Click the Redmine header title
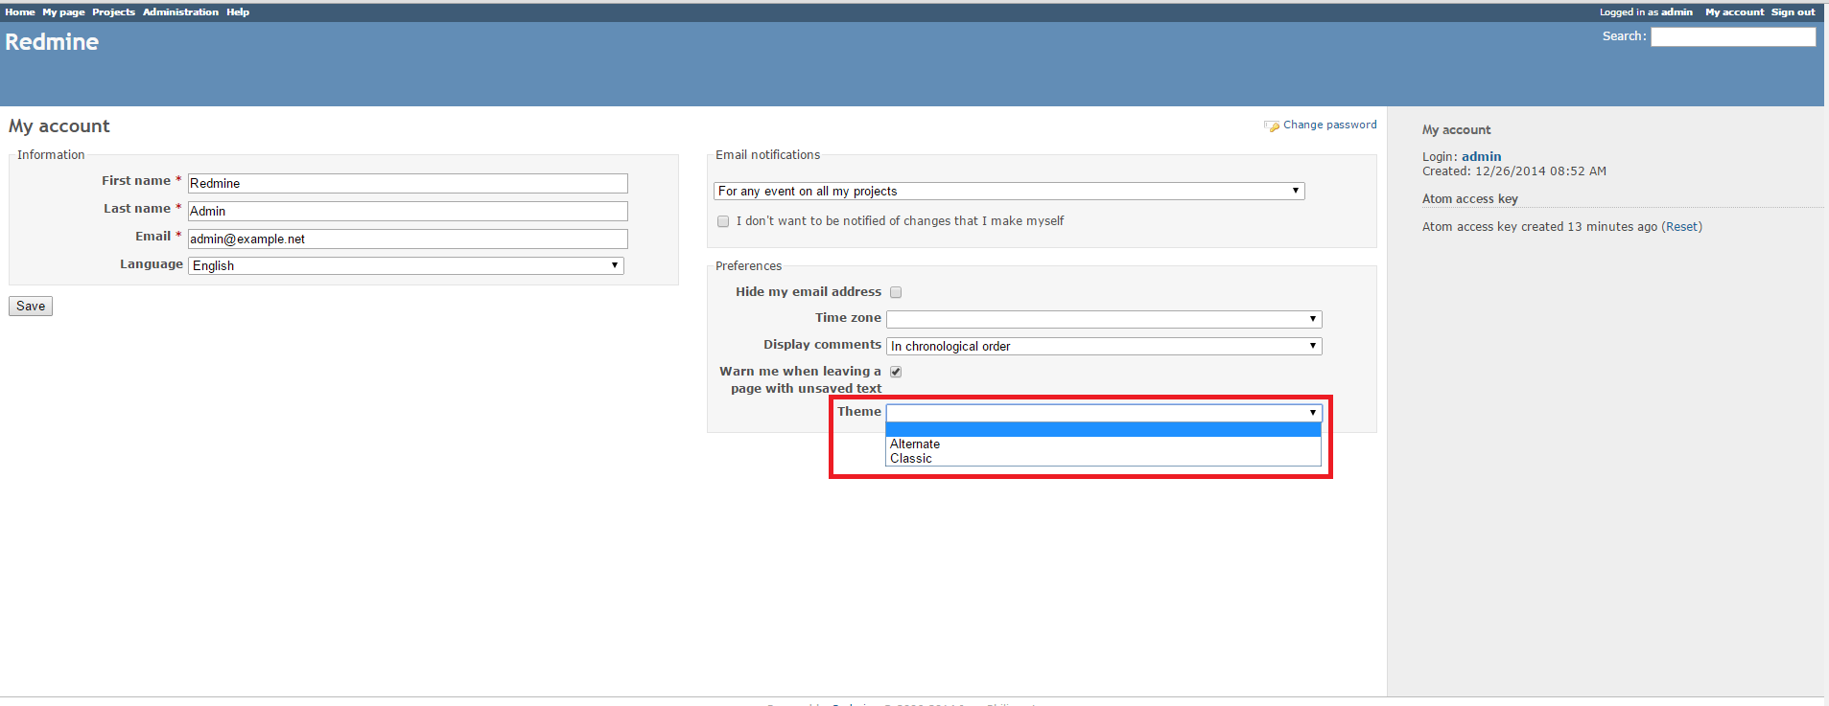The width and height of the screenshot is (1829, 706). point(52,42)
